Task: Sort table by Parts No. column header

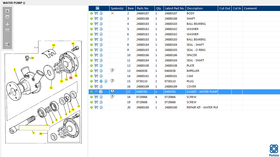Action: (143, 8)
